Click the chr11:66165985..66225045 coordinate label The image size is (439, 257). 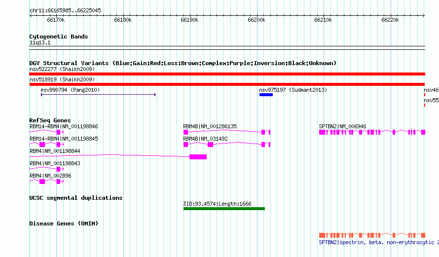65,10
